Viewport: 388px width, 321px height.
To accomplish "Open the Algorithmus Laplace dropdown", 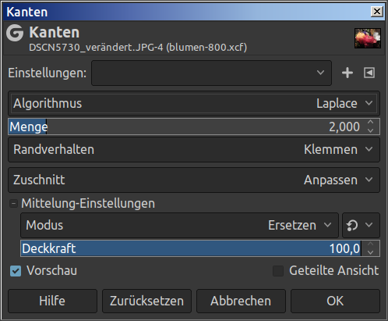I will [194, 103].
